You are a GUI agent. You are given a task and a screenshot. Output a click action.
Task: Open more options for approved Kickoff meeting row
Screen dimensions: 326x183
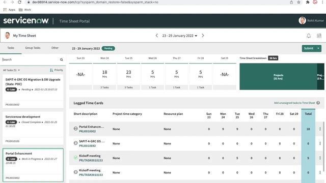click(320, 158)
